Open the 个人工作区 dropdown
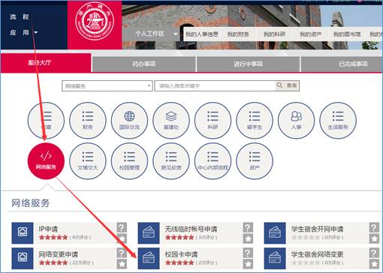The height and width of the screenshot is (273, 383). [x=176, y=34]
